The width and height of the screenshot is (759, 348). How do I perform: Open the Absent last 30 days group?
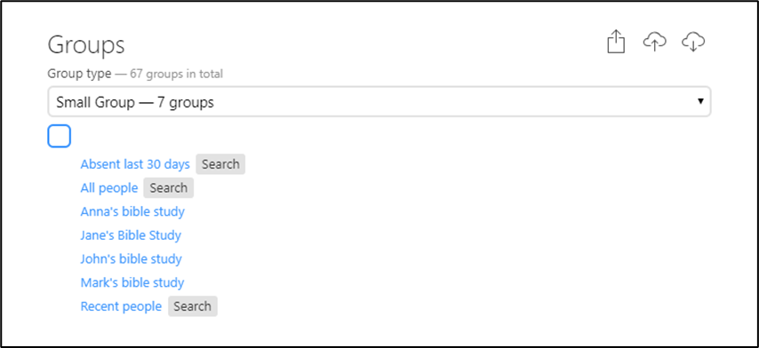coord(135,164)
